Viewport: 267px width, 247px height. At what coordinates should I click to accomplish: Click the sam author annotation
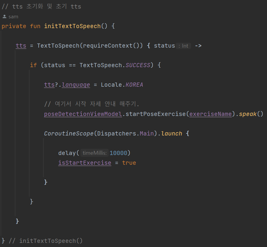[x=13, y=17]
